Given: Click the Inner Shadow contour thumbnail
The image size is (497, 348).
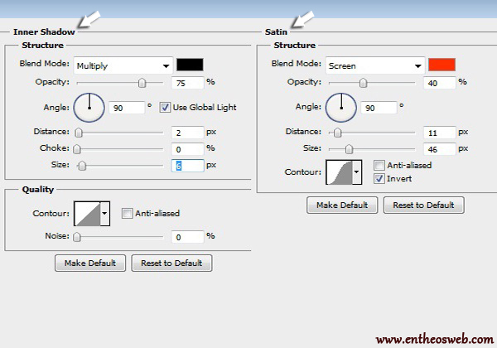Looking at the screenshot, I should coord(87,213).
